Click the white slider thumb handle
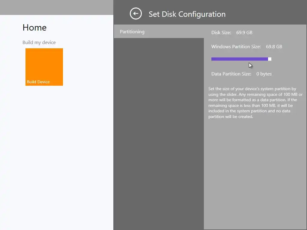 click(270, 59)
